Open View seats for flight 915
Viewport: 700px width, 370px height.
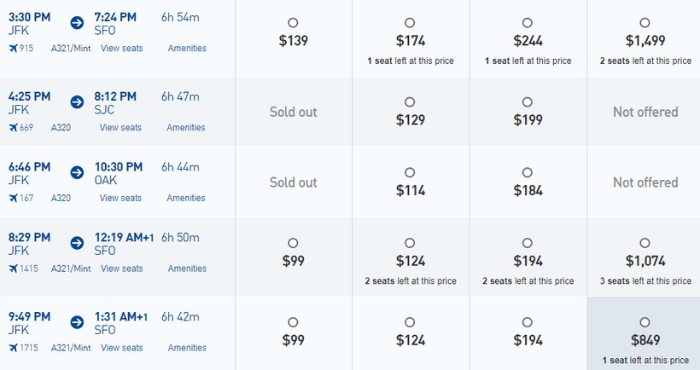point(121,49)
